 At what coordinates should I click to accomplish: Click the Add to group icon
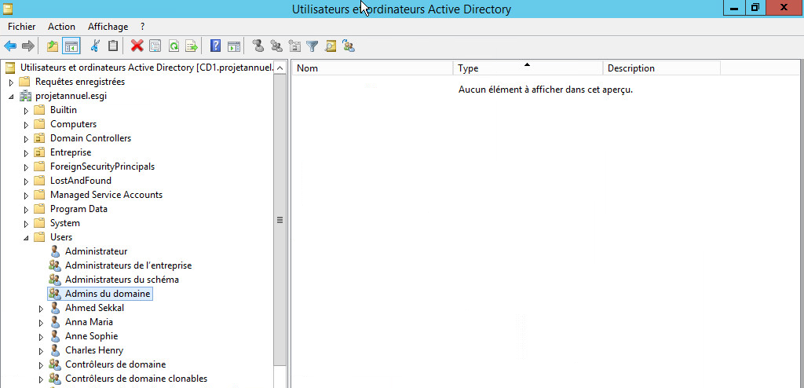[349, 46]
